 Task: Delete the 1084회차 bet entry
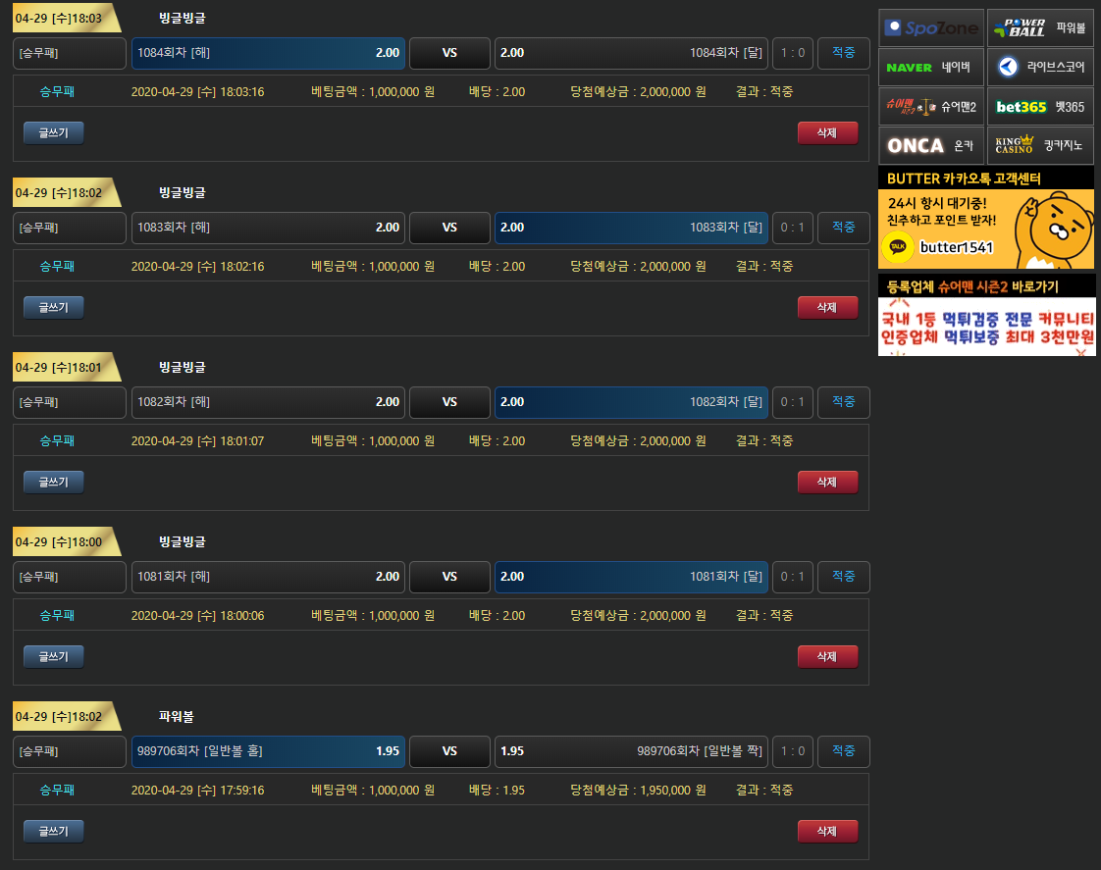click(x=827, y=133)
